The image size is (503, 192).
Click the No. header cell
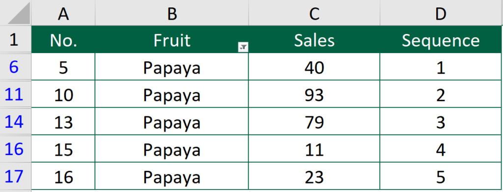(x=63, y=39)
